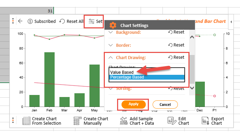The height and width of the screenshot is (138, 240).
Task: Collapse the side panel arrow at right
Action: pos(231,22)
